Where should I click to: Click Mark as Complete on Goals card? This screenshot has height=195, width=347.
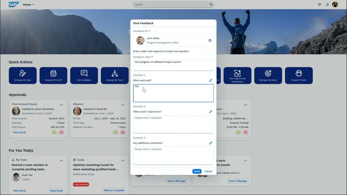(114, 190)
